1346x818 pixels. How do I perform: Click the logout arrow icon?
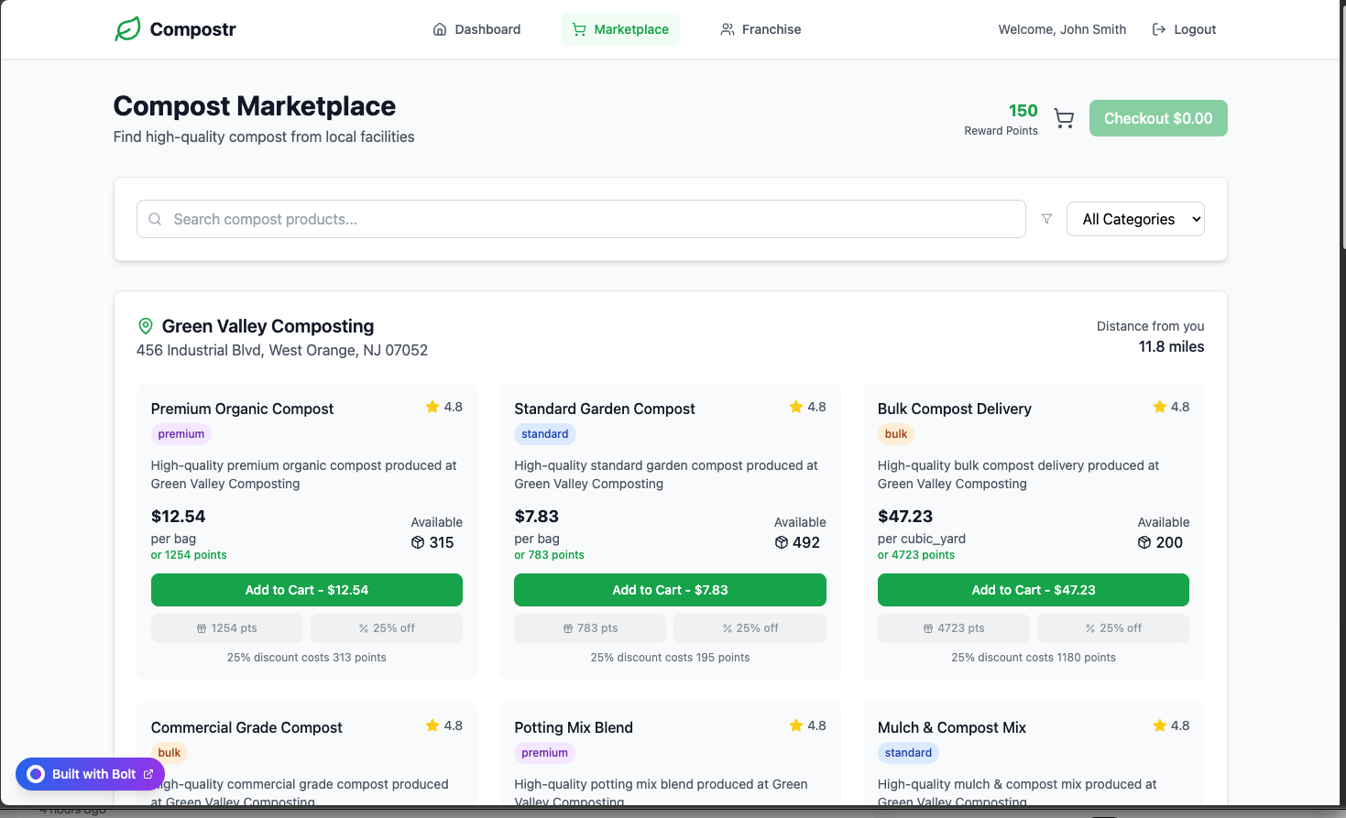click(x=1159, y=29)
